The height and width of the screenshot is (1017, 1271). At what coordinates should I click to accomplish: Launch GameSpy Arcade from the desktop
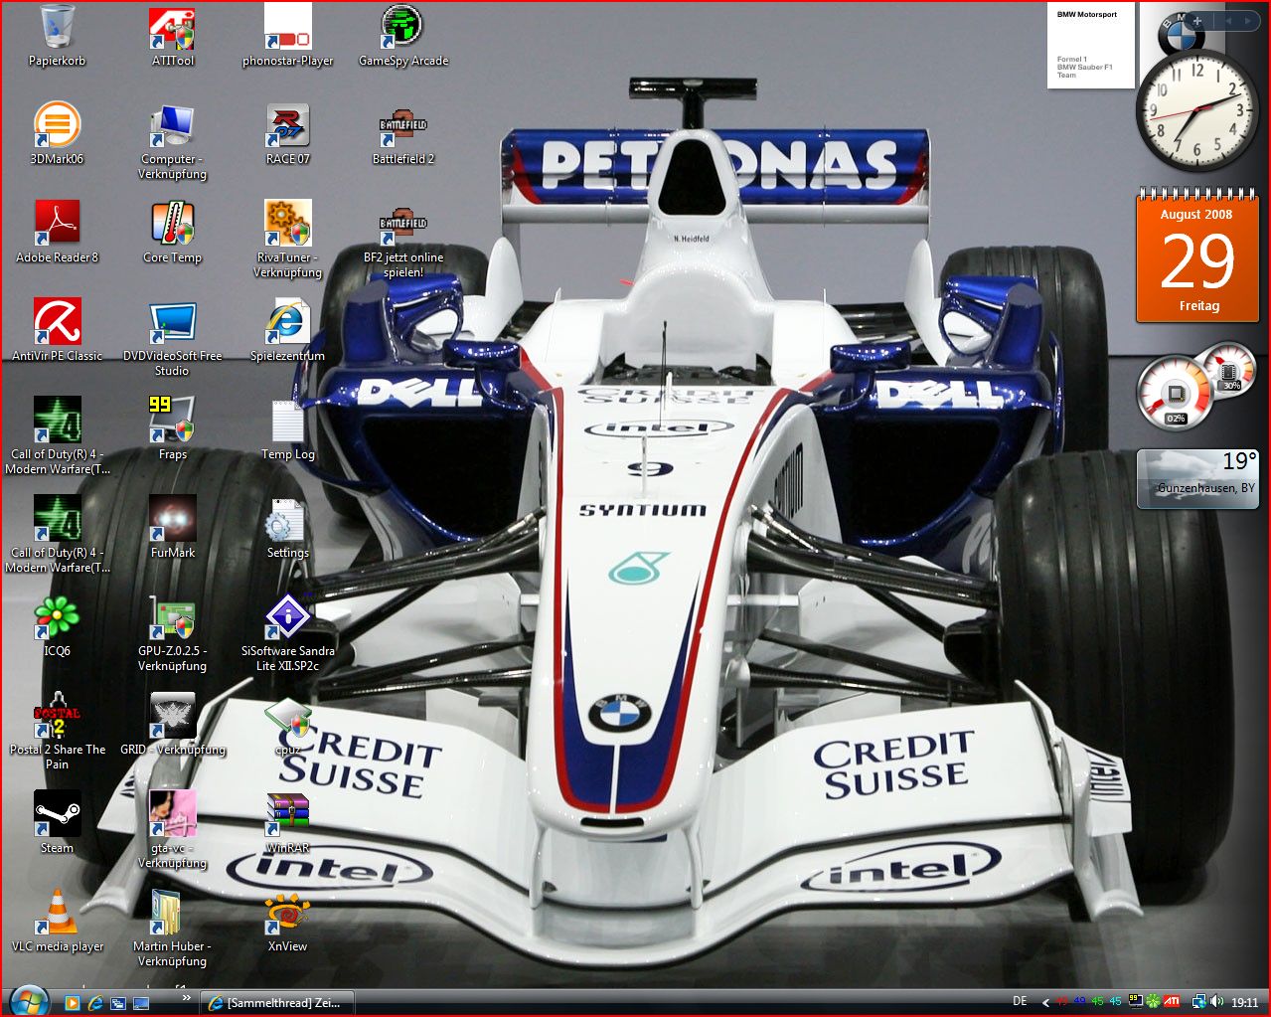pyautogui.click(x=402, y=37)
